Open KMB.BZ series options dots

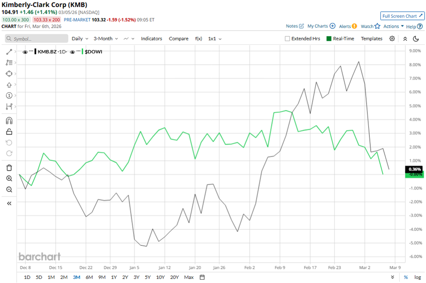click(x=31, y=51)
